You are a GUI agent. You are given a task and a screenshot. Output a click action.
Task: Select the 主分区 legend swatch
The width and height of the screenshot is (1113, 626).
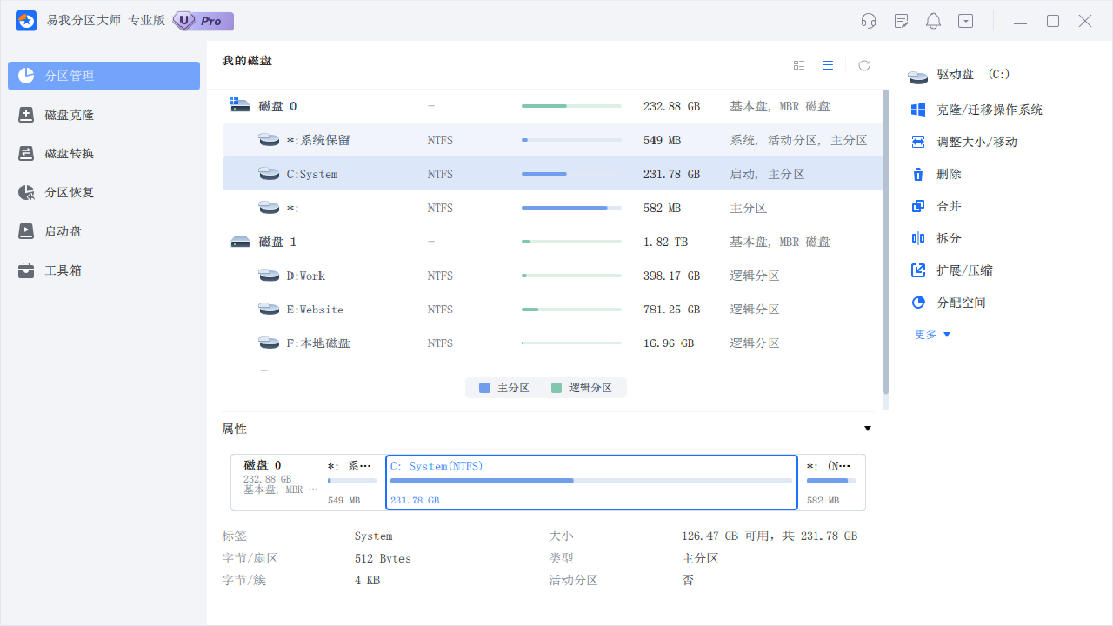coord(485,388)
